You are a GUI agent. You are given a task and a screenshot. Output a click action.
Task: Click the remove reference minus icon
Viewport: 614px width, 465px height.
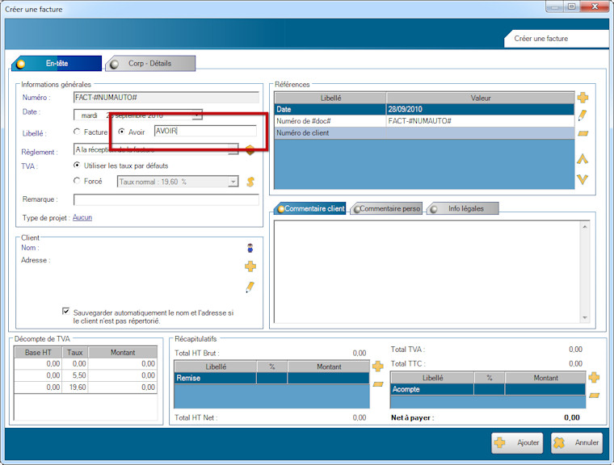pos(582,133)
